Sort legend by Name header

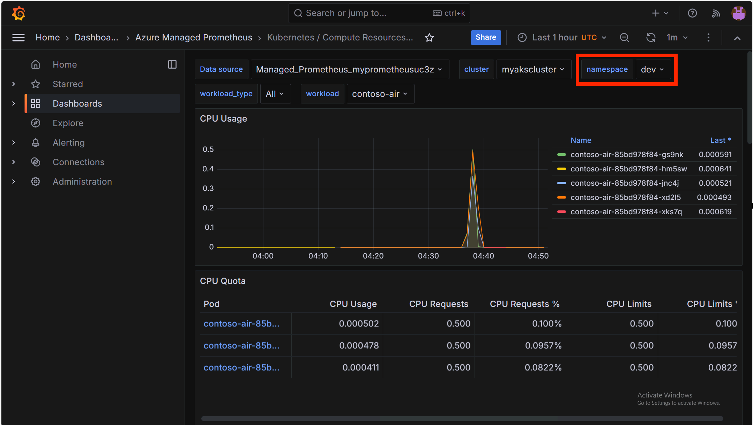click(581, 140)
